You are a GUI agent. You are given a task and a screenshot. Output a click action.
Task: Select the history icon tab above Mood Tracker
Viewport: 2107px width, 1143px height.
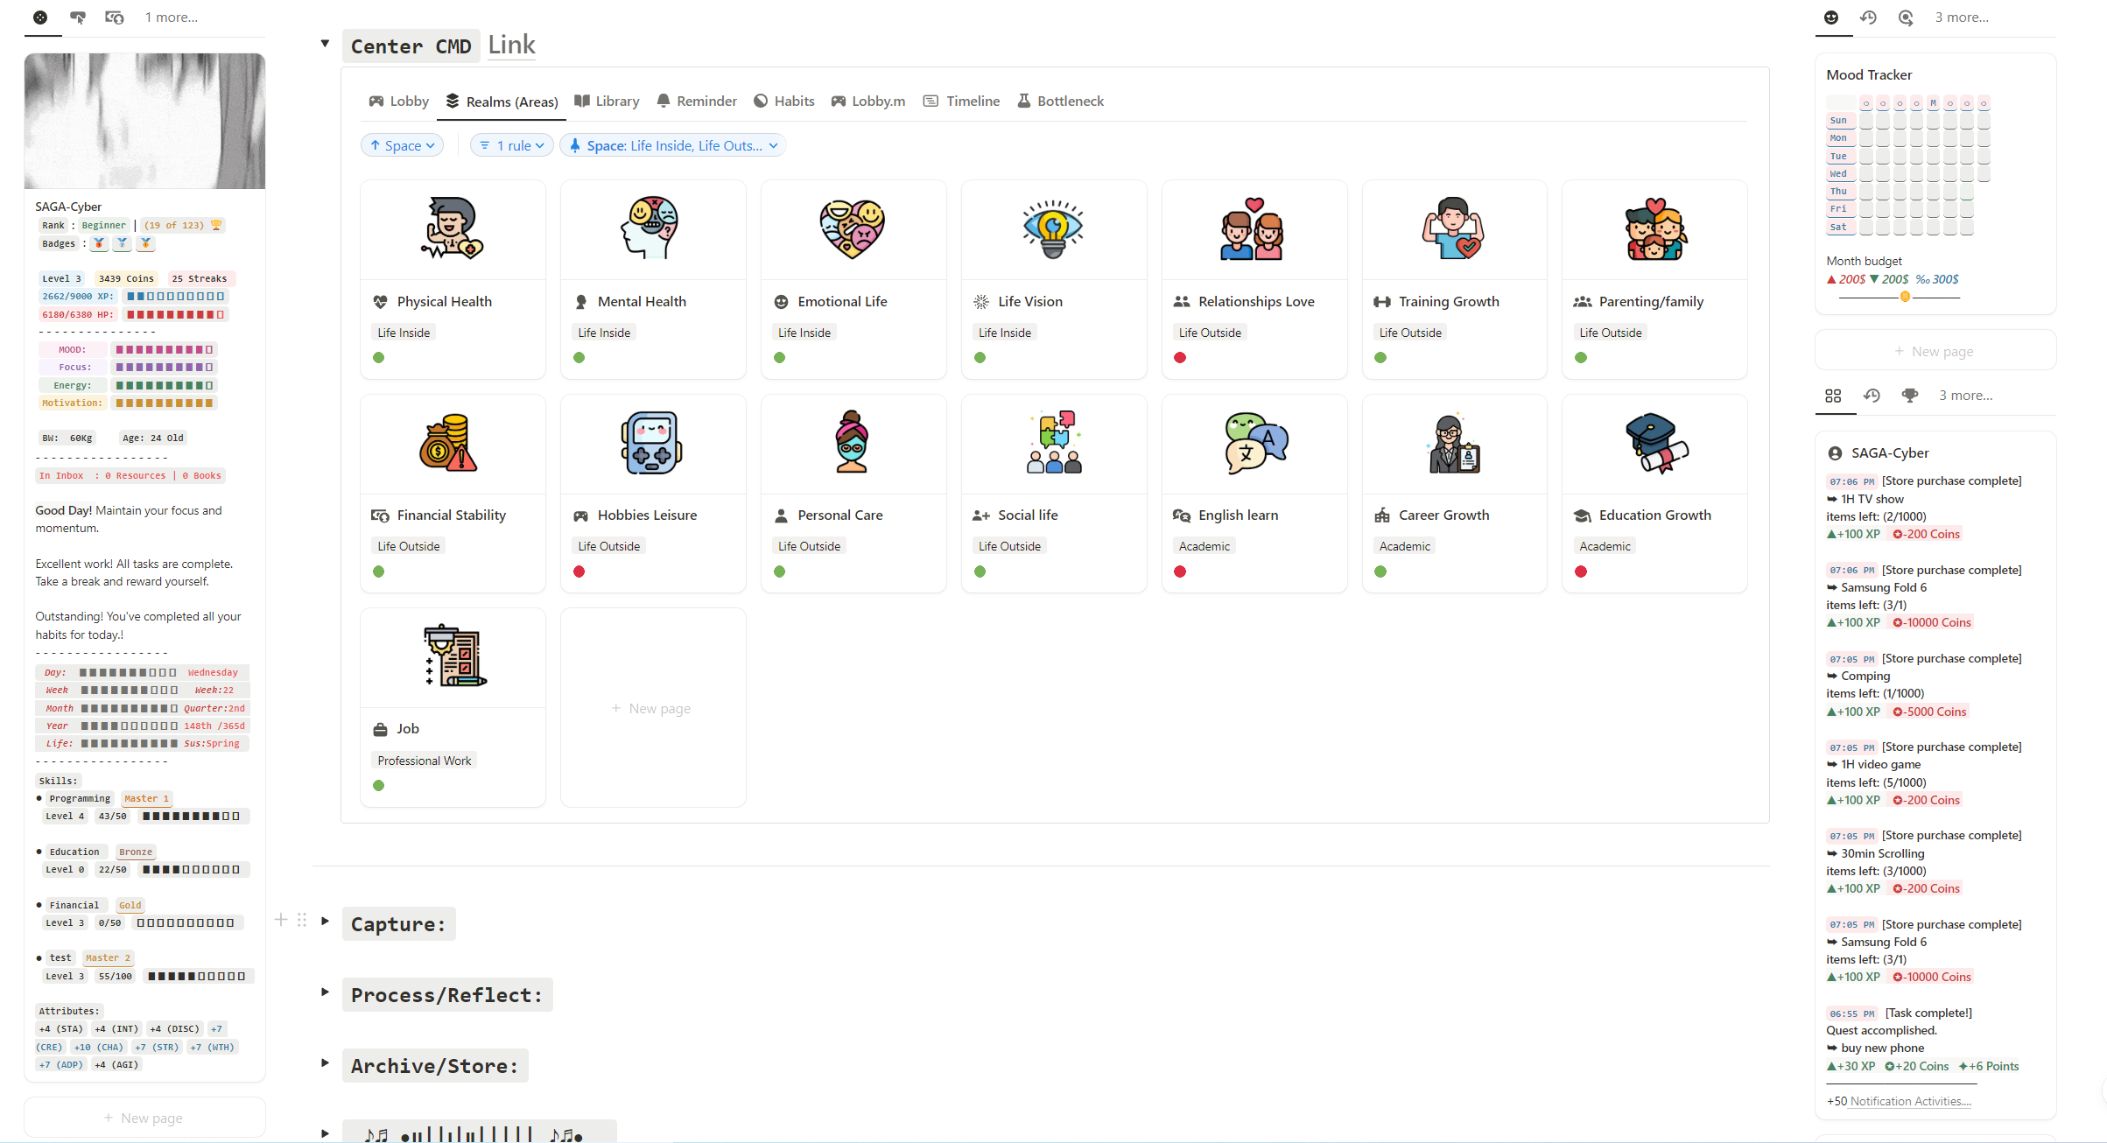click(x=1868, y=18)
